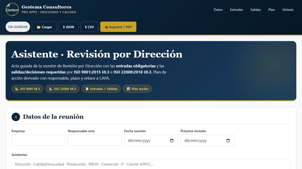Load a file with Cargar button
The width and height of the screenshot is (302, 169).
click(x=44, y=27)
